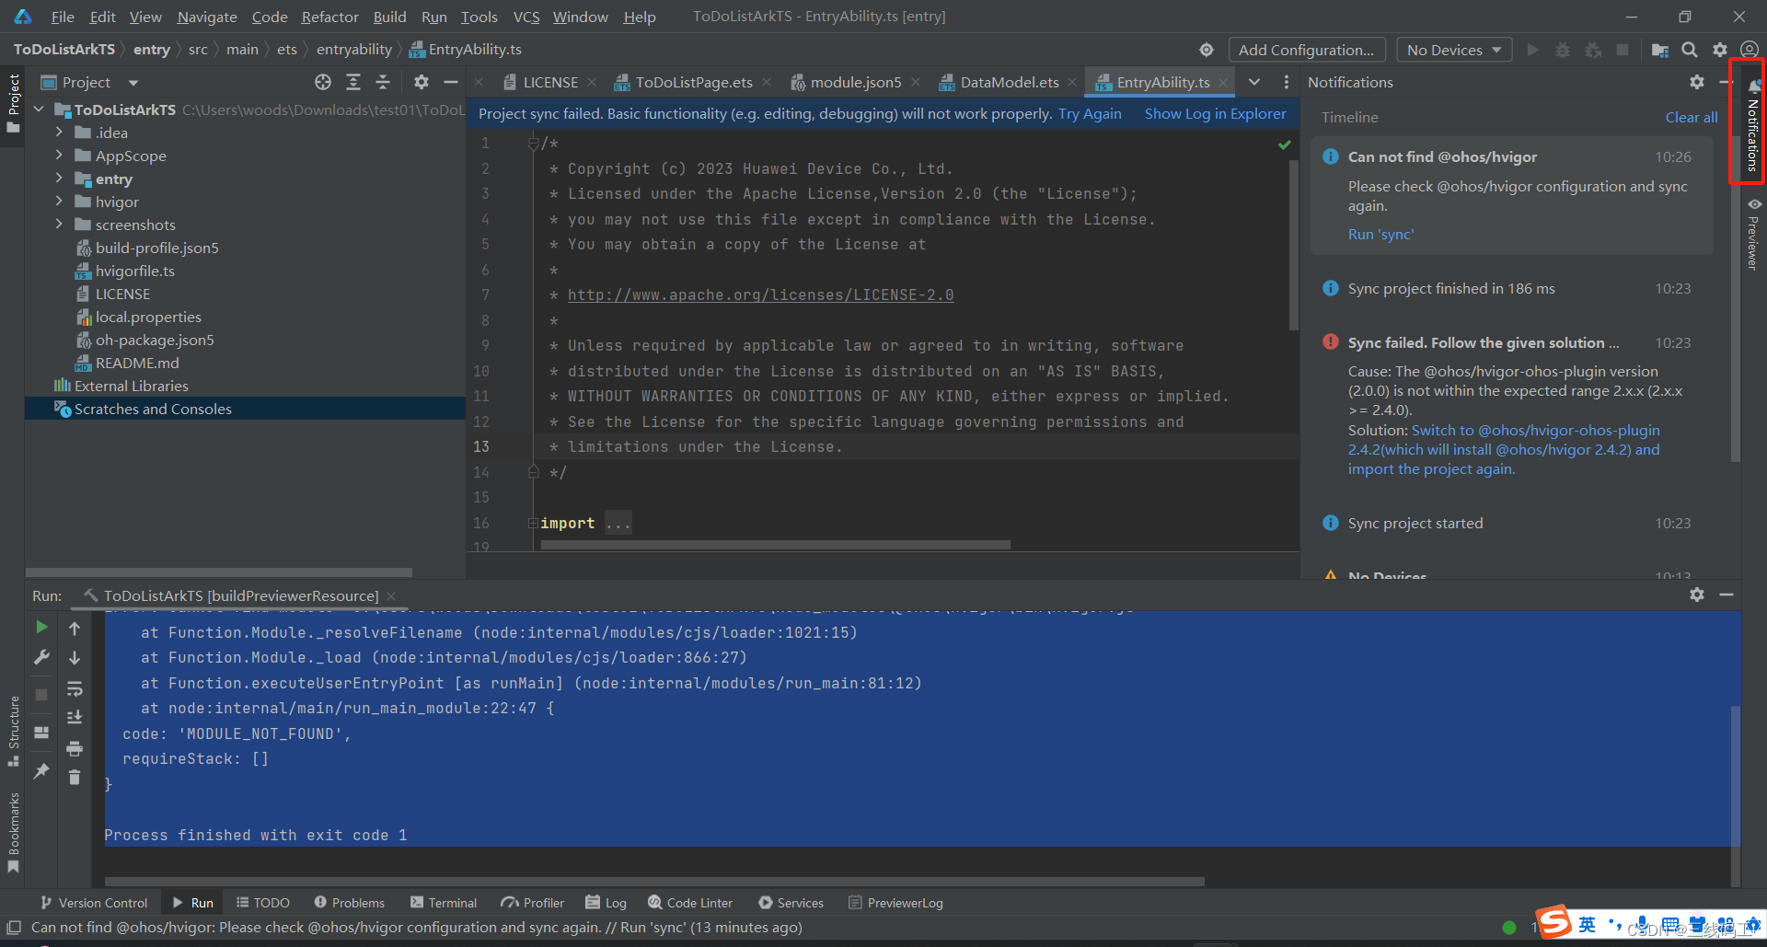
Task: Open Version Control tool window
Action: [93, 903]
